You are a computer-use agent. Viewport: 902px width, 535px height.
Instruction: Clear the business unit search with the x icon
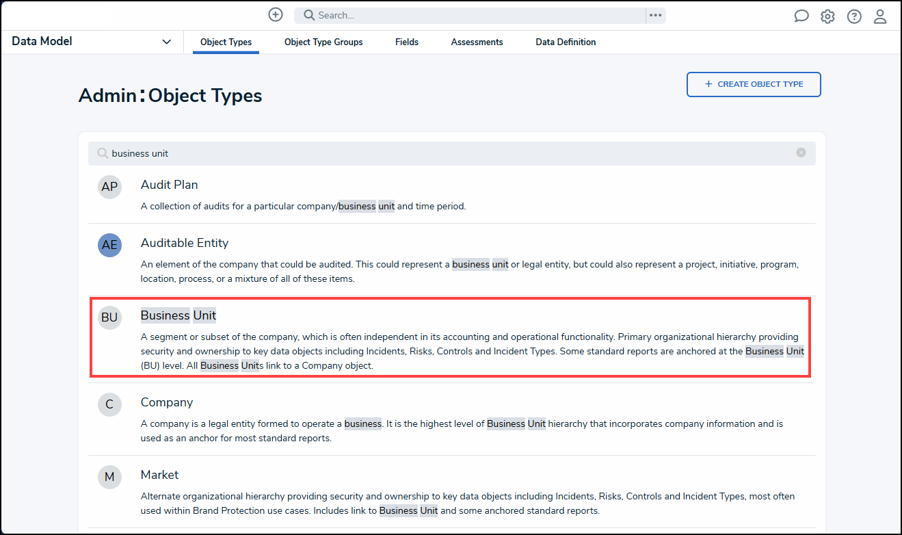tap(801, 153)
